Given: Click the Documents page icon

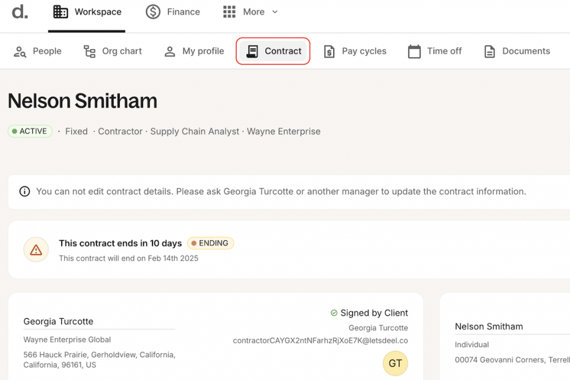Looking at the screenshot, I should [x=489, y=51].
